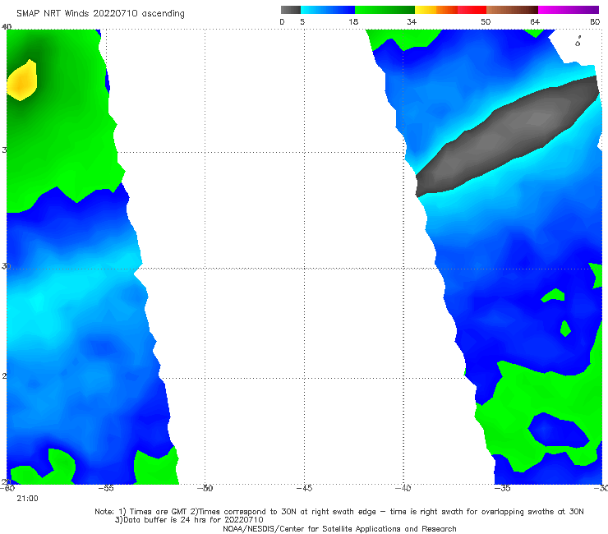Click the red color bar segment before 50
608x534 pixels.
472,10
